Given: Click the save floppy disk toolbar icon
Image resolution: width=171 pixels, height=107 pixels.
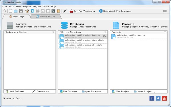Looking at the screenshot, I should click(21, 11).
